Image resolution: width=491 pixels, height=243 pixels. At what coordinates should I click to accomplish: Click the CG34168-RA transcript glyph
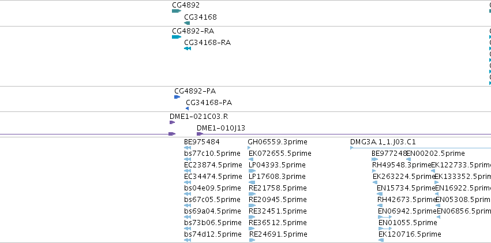(188, 48)
